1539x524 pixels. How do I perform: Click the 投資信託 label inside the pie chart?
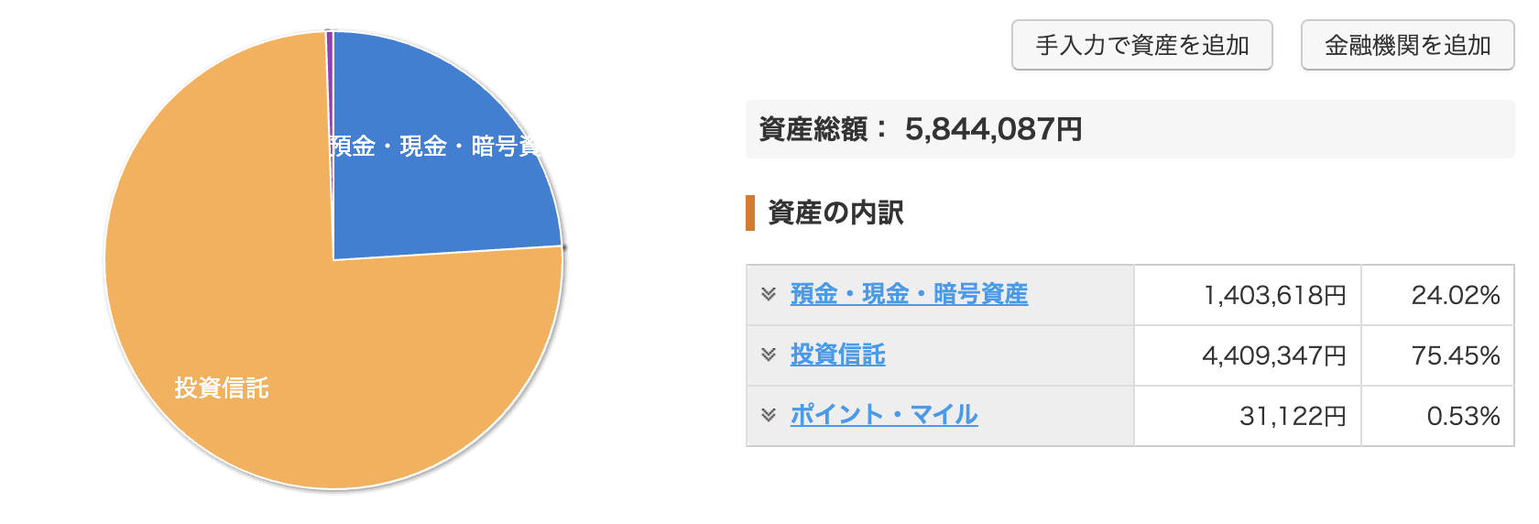pos(222,388)
